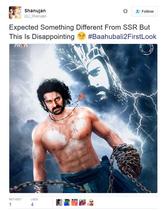Click the add-person icon inside Follow button
The image size is (166, 211).
pyautogui.click(x=138, y=11)
